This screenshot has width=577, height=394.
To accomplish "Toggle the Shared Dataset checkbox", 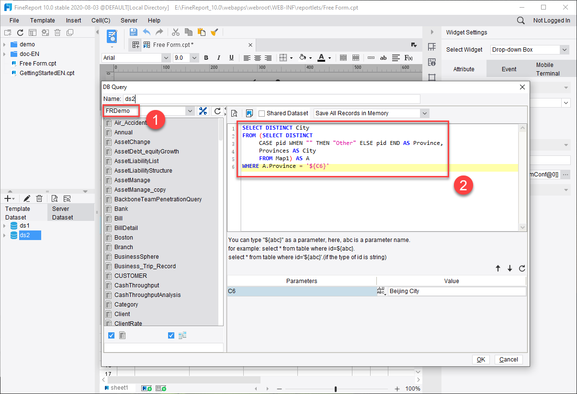I will [261, 113].
